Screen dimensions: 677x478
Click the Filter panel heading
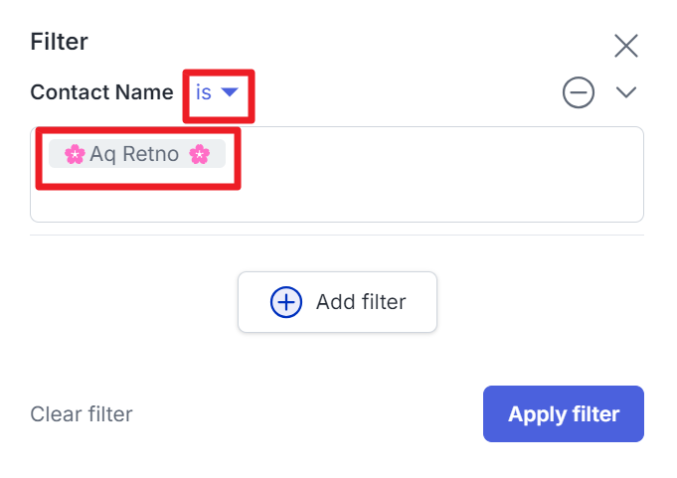pyautogui.click(x=60, y=42)
